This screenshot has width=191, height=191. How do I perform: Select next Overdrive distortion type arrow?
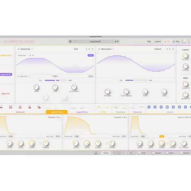[x=33, y=55]
